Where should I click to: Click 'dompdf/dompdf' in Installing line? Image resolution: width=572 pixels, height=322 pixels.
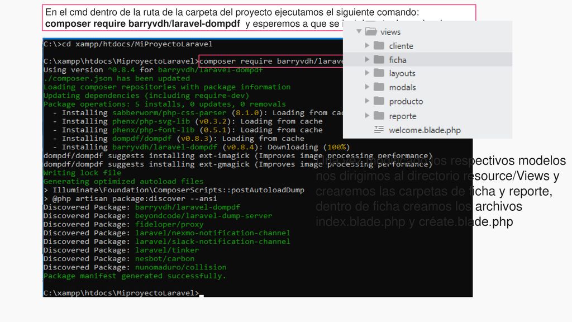tap(141, 139)
